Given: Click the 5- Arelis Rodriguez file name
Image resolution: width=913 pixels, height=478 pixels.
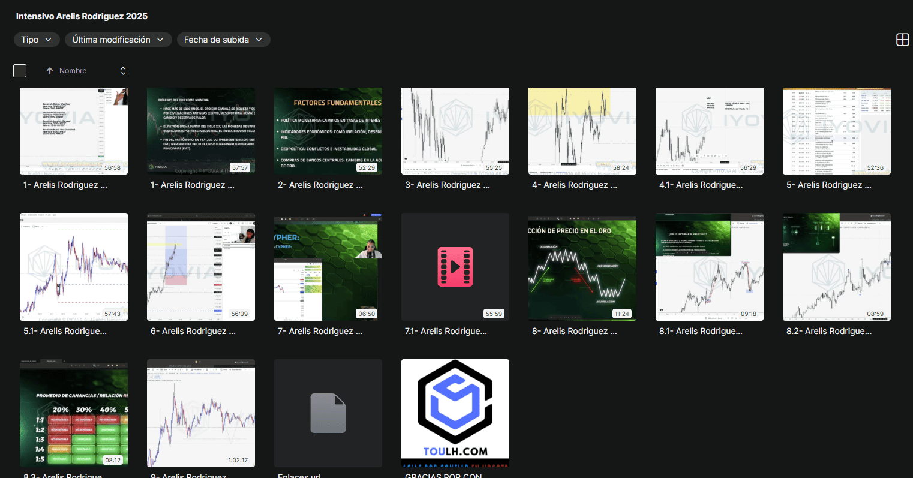Looking at the screenshot, I should tap(828, 185).
